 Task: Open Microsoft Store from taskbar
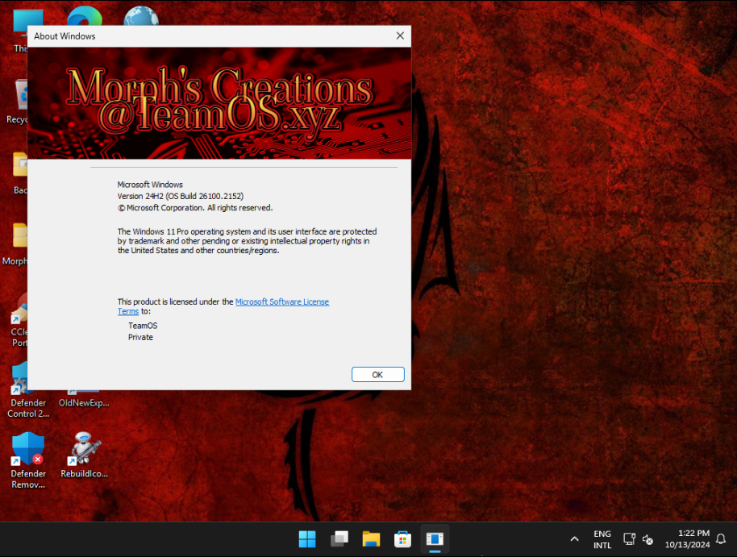coord(403,539)
